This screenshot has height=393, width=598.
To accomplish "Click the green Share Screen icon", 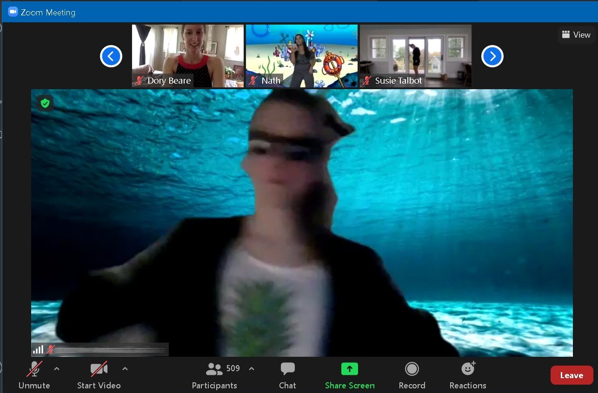I will coord(350,369).
